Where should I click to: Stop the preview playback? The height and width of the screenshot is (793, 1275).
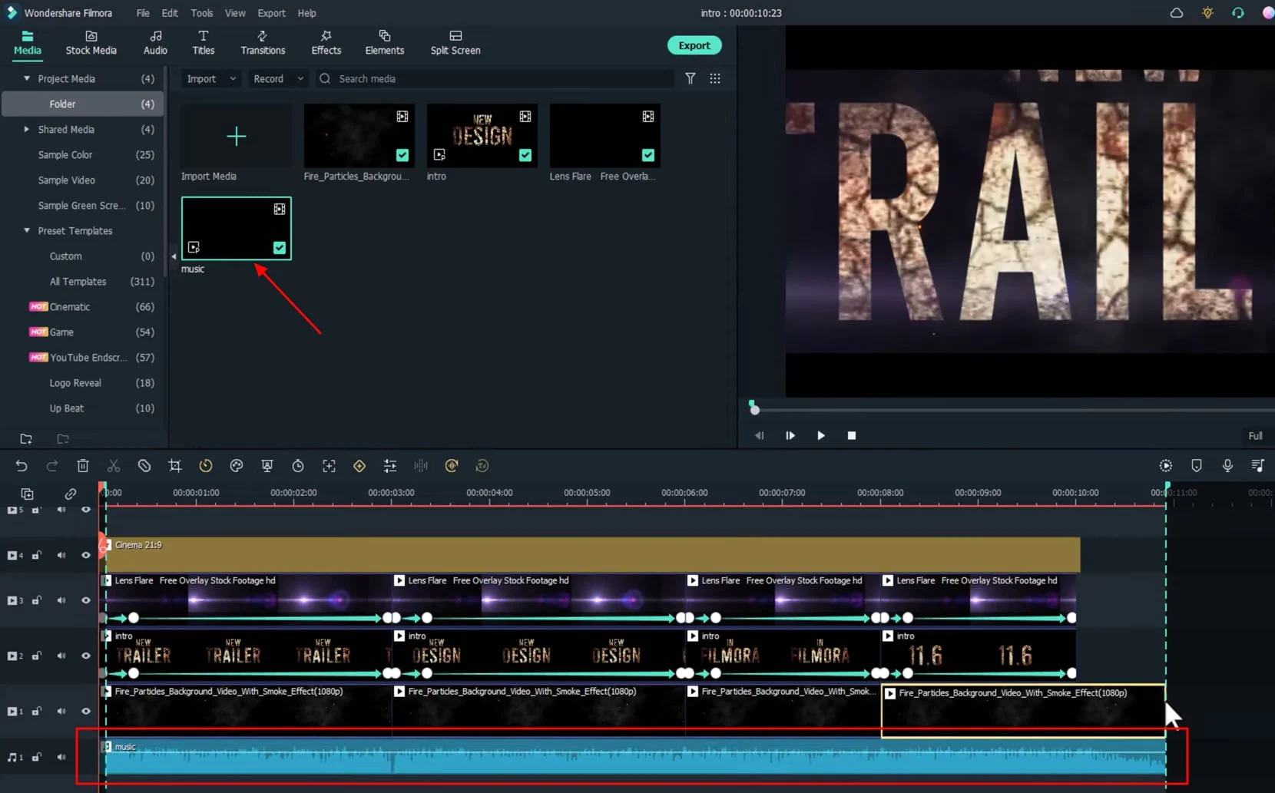[x=852, y=435]
